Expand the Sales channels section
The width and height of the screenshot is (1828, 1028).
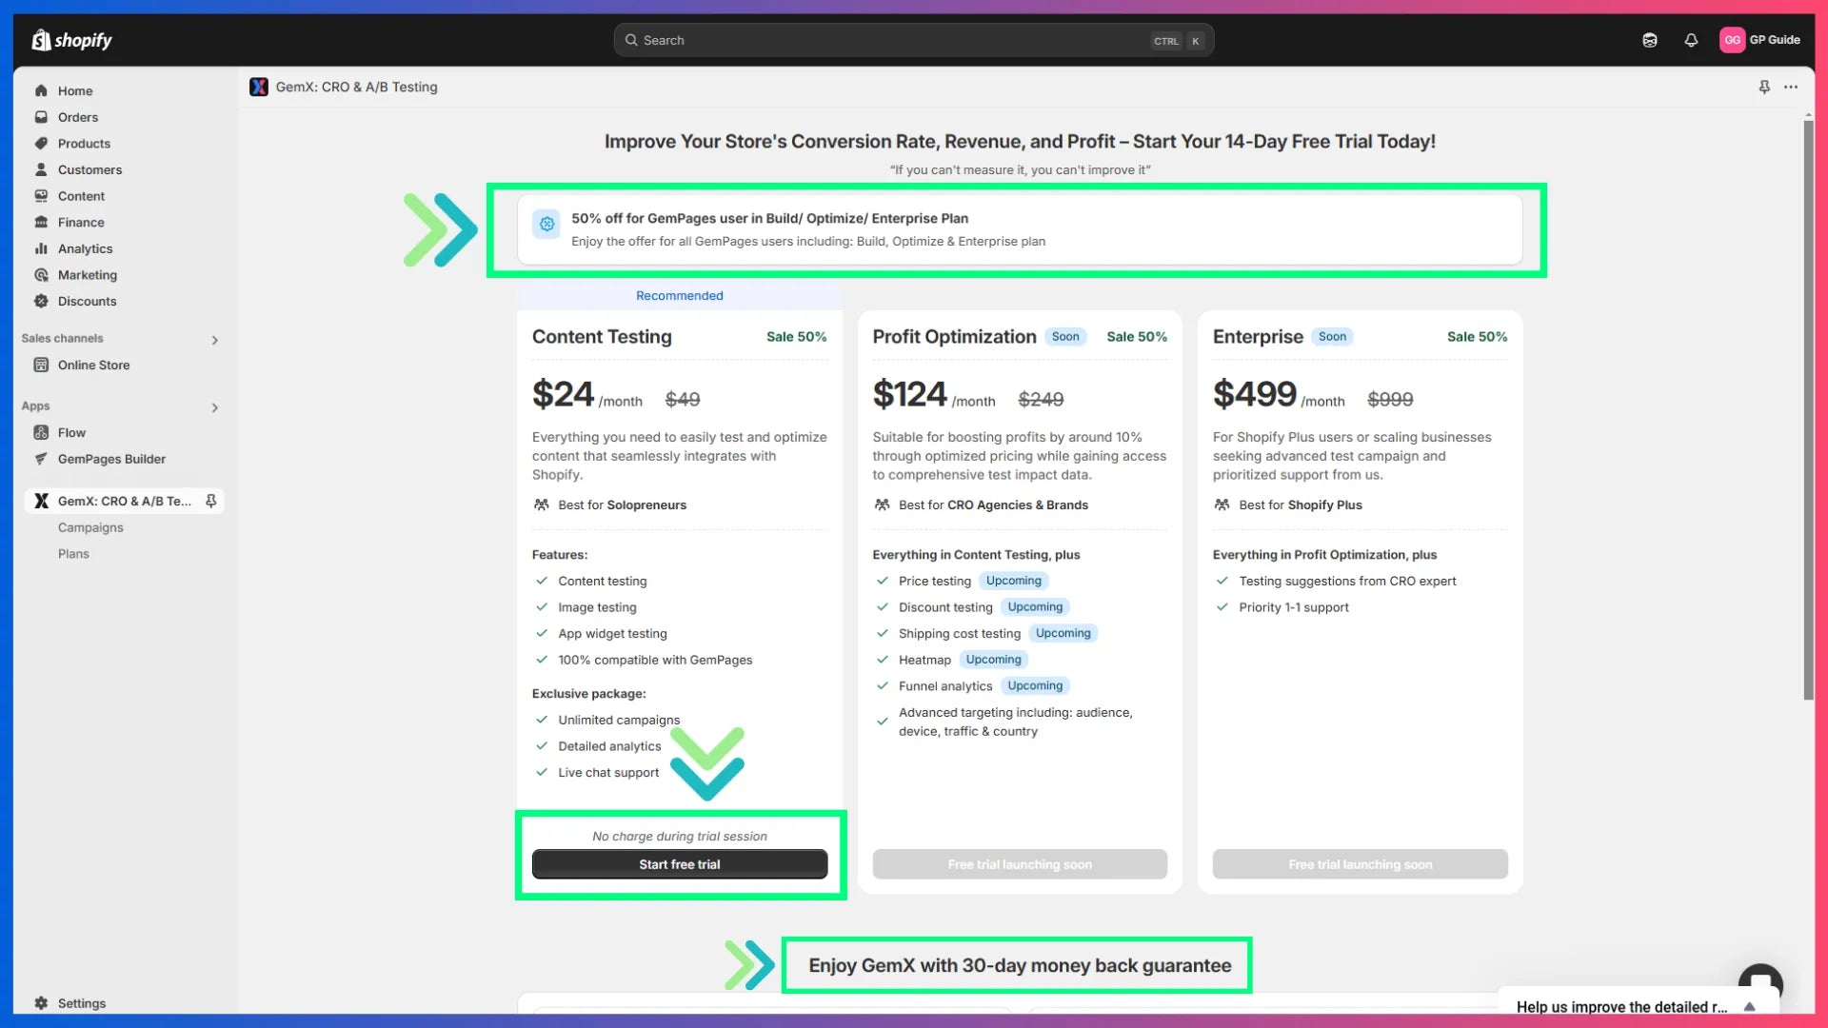(x=214, y=340)
